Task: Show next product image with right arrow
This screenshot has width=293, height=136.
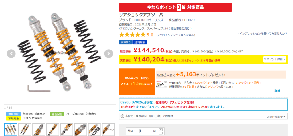Action: coord(108,54)
